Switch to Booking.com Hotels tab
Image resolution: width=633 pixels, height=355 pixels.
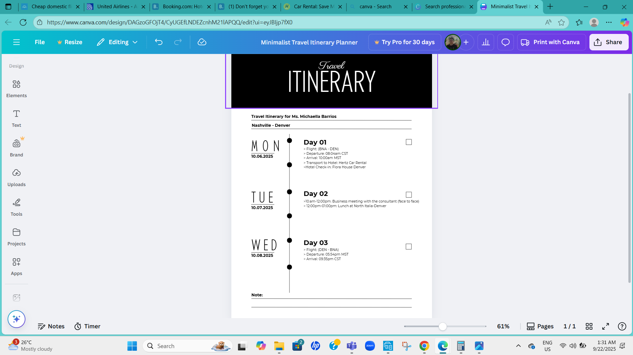[x=182, y=7]
